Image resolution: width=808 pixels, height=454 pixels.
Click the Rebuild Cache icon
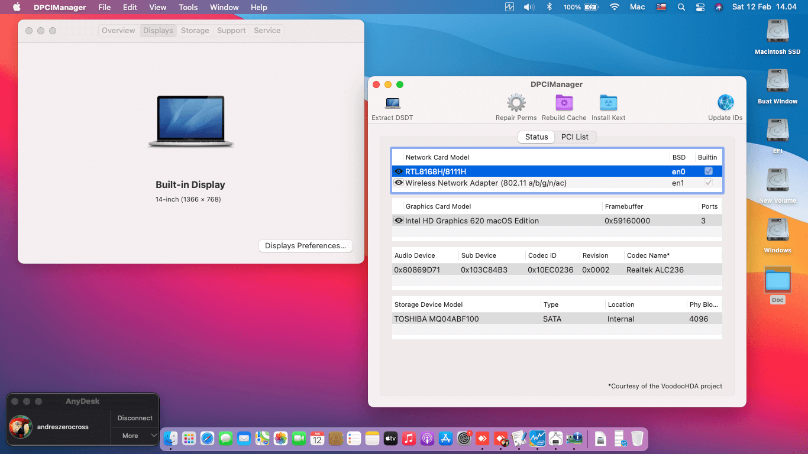[564, 103]
